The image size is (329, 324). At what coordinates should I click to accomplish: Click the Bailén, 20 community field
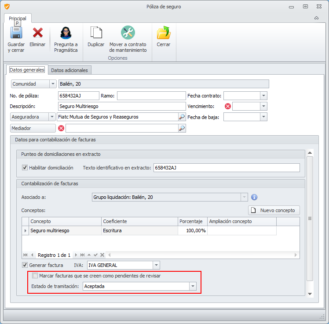click(164, 84)
